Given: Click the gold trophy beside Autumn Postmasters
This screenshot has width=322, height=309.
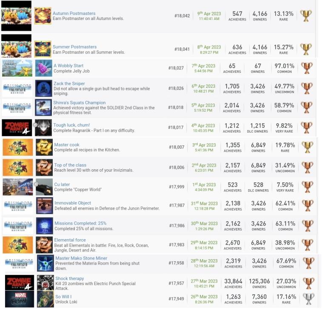Looking at the screenshot, I should click(x=305, y=16).
